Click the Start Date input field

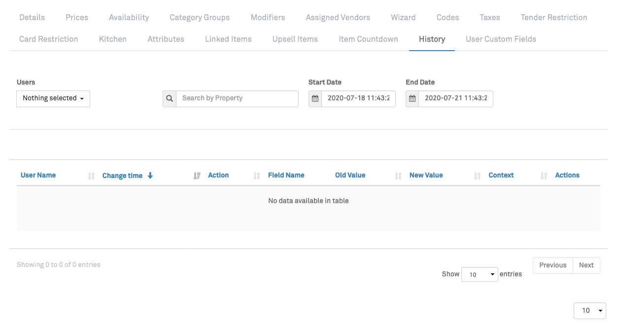[358, 98]
